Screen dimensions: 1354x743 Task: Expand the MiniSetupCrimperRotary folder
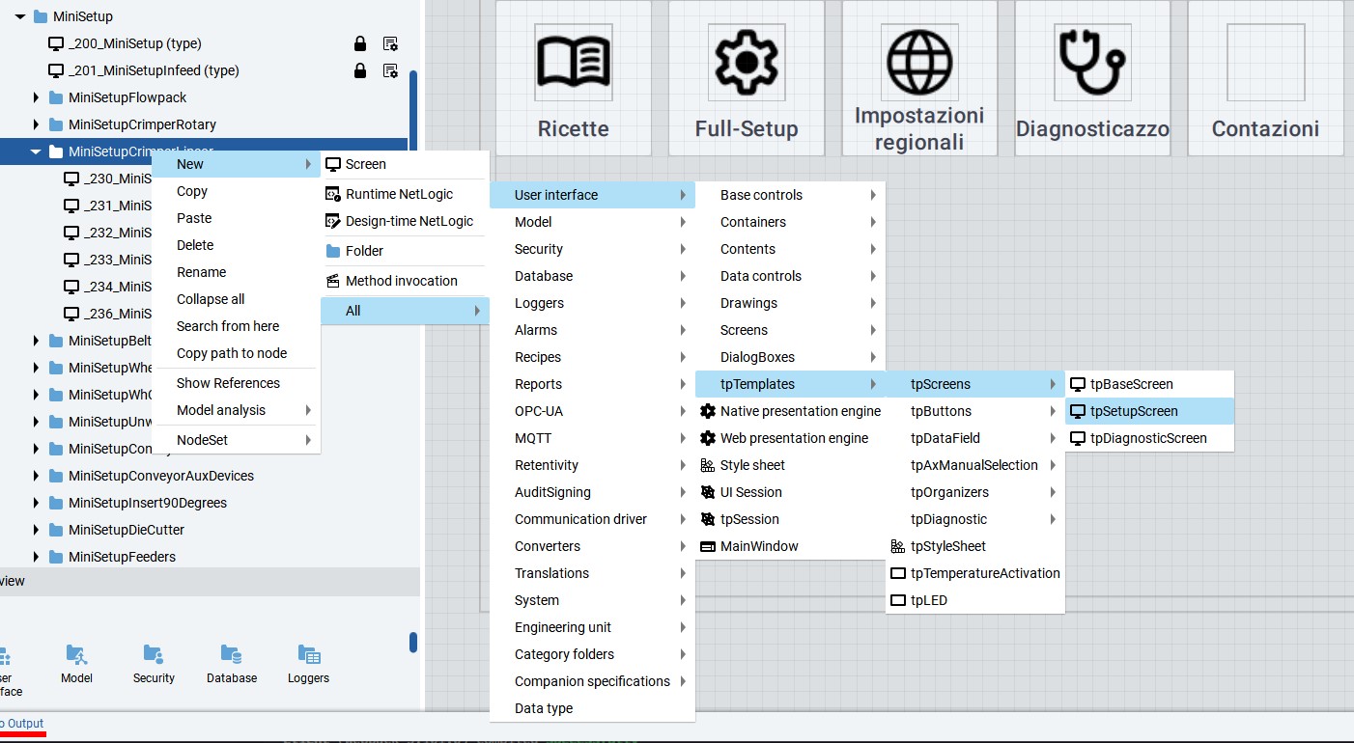click(x=36, y=124)
